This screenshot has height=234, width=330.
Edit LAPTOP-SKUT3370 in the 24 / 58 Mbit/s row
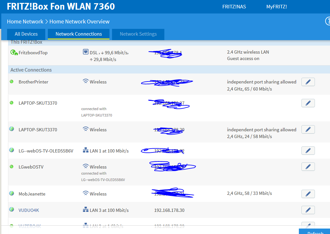coord(308,129)
